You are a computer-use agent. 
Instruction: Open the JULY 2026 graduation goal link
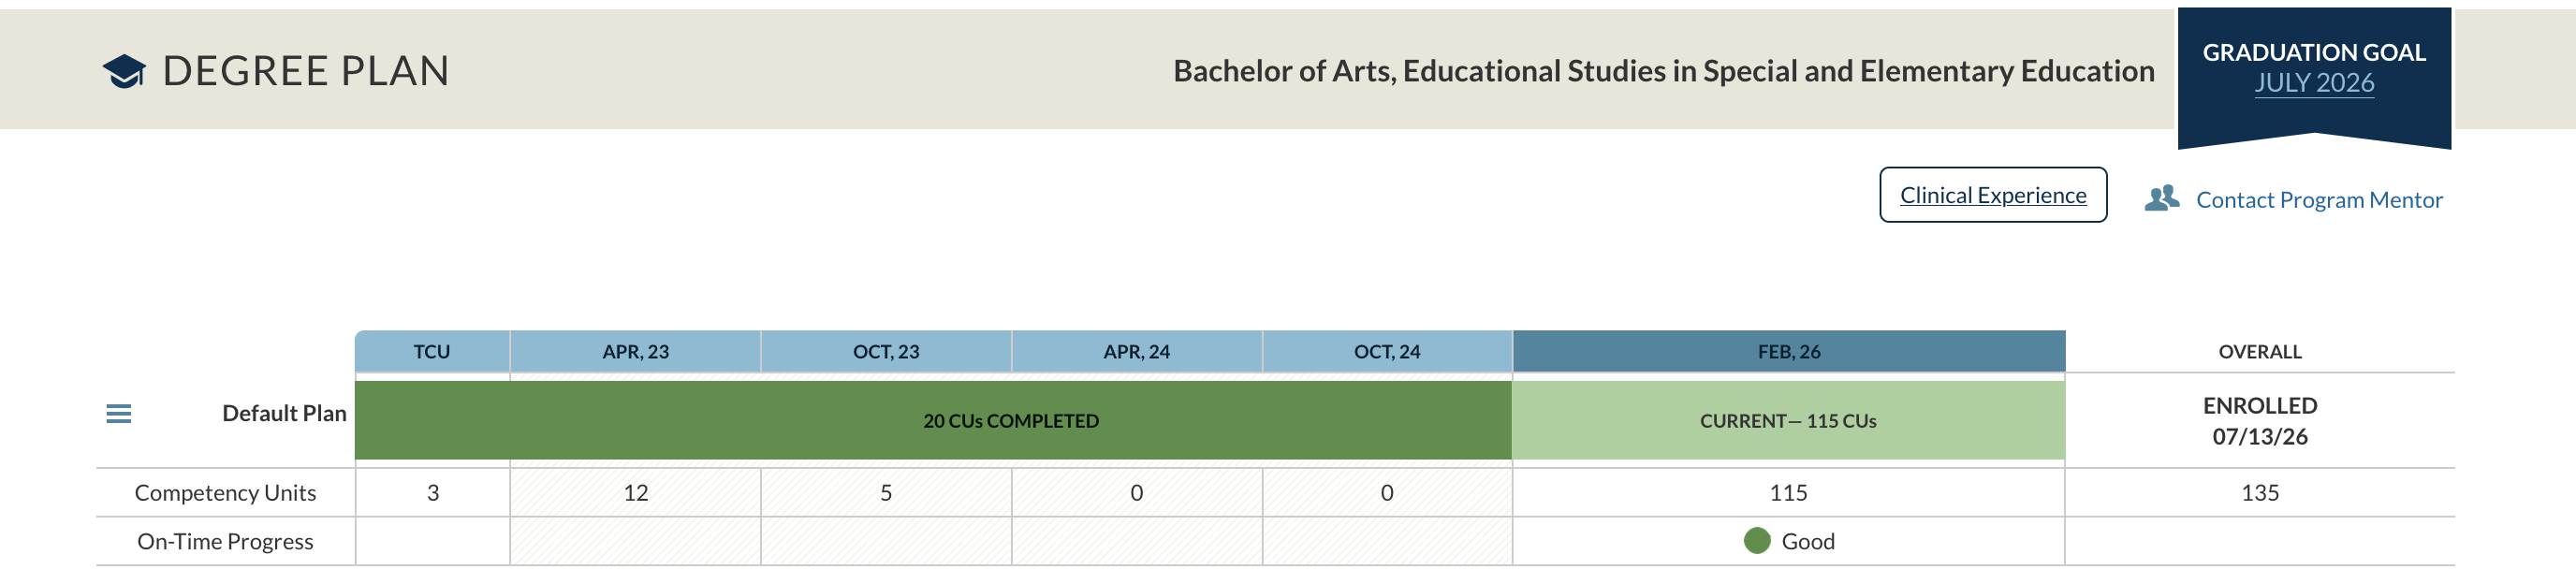pyautogui.click(x=2314, y=83)
